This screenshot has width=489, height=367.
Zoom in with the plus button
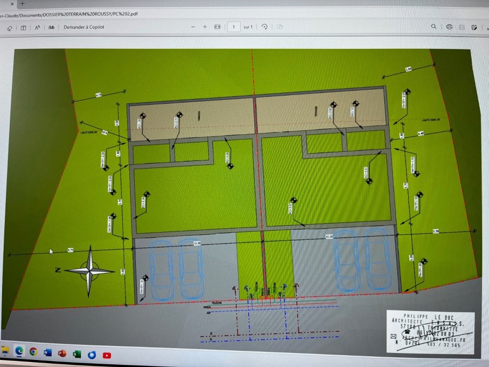(205, 27)
